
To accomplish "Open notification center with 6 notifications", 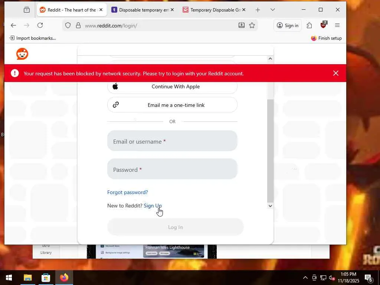I will tap(368, 278).
